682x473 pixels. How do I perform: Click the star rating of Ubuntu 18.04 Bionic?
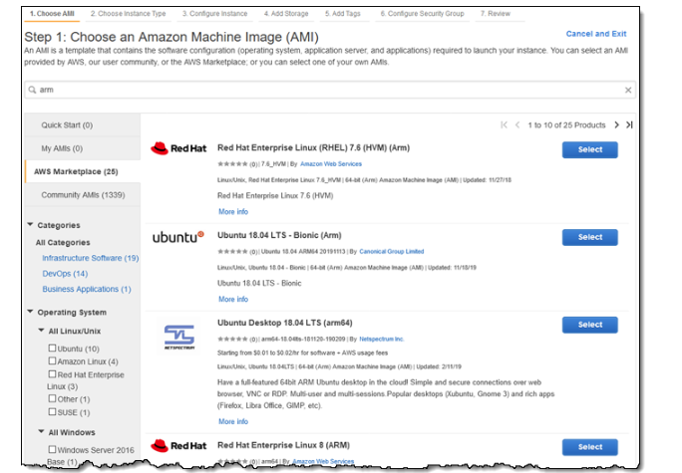232,252
